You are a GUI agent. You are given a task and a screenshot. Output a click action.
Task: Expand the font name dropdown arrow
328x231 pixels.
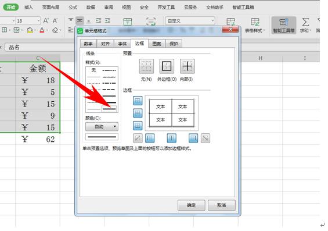(x=13, y=21)
